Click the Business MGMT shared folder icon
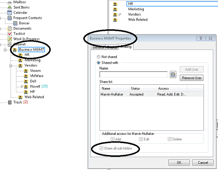This screenshot has height=170, width=218. pyautogui.click(x=15, y=50)
